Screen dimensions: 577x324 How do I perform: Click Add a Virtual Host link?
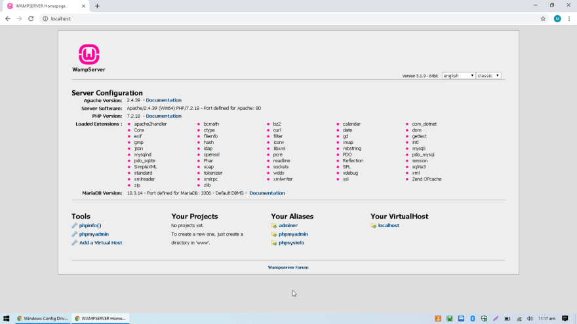100,243
